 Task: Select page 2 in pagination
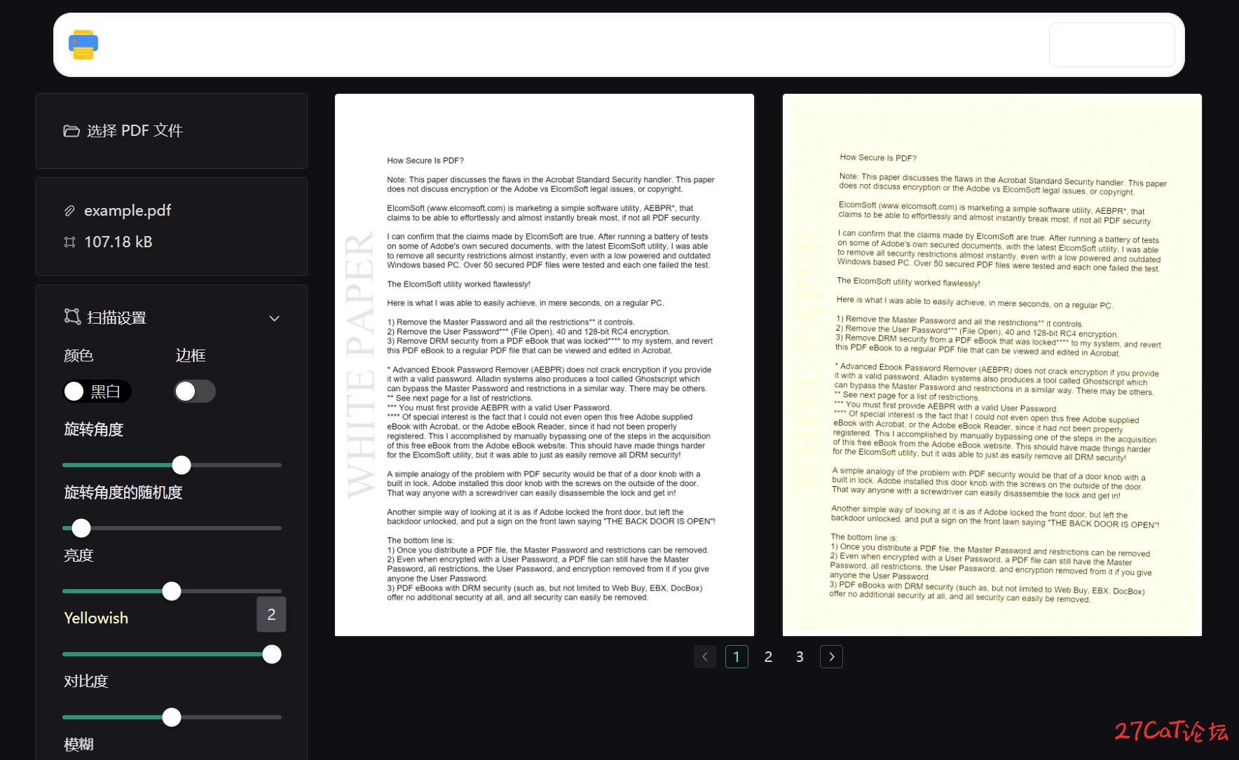tap(768, 657)
